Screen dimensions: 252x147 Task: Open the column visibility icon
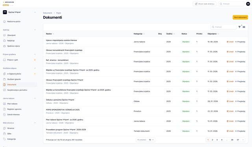[x=244, y=27]
